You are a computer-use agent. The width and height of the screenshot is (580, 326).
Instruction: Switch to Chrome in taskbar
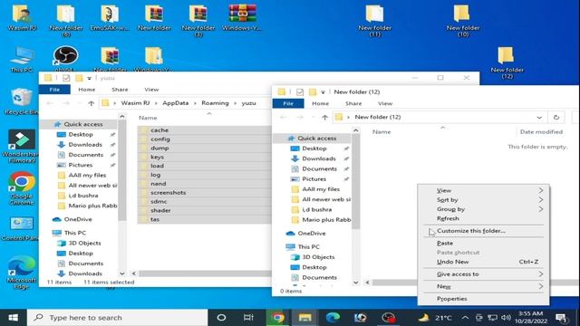[x=277, y=318]
